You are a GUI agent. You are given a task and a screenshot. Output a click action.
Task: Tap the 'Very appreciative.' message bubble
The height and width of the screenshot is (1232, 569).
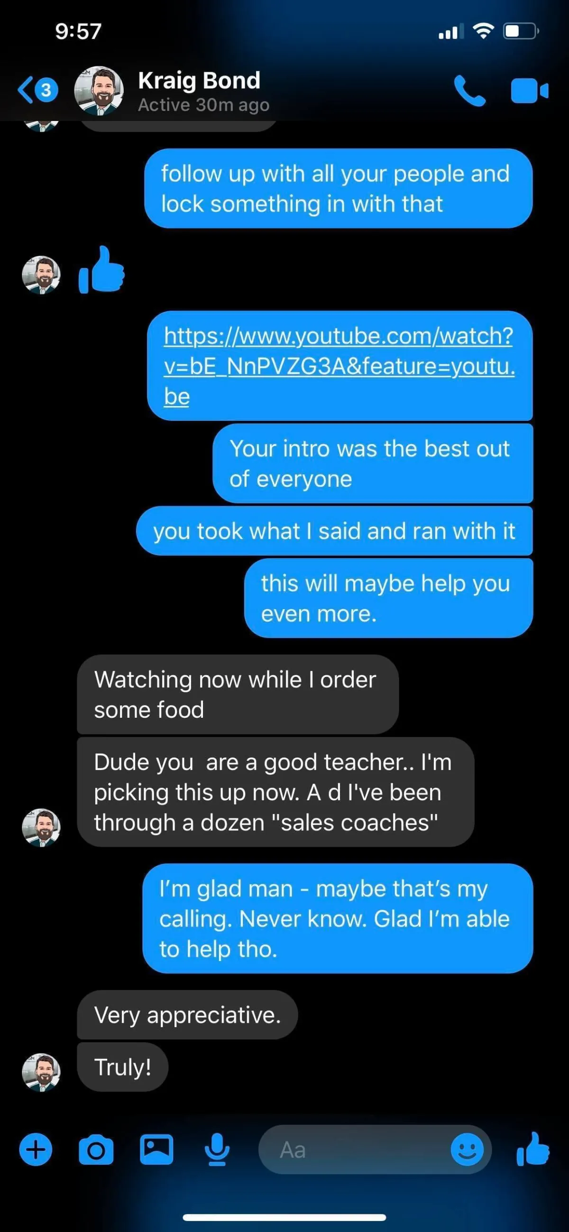click(187, 1015)
